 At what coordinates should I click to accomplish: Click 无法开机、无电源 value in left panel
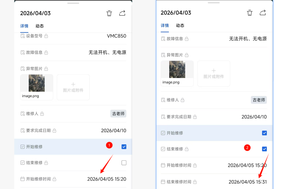click(x=107, y=52)
